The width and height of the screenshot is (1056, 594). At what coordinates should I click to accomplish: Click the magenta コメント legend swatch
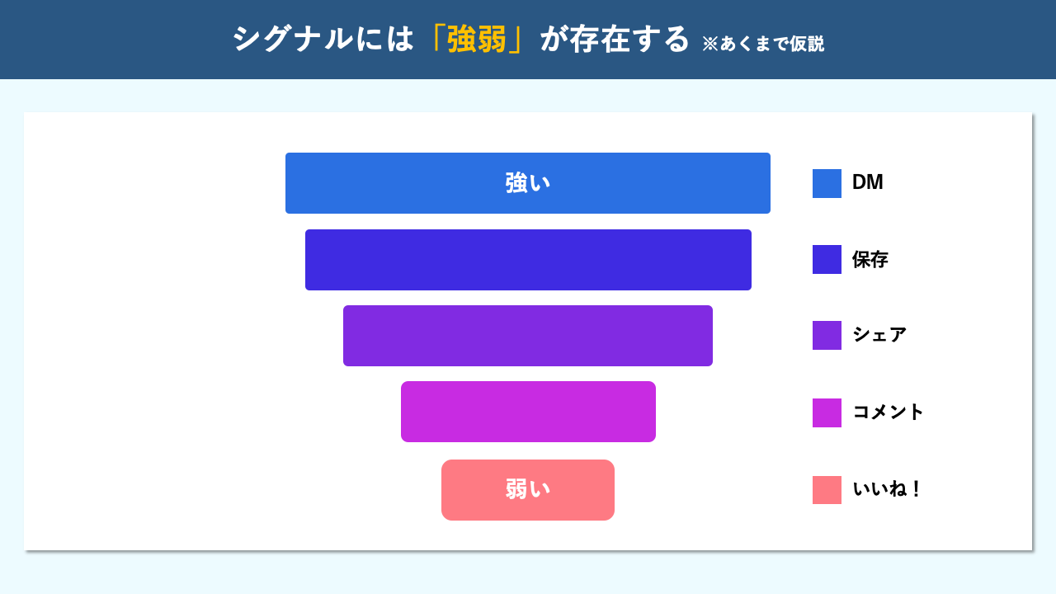(827, 412)
